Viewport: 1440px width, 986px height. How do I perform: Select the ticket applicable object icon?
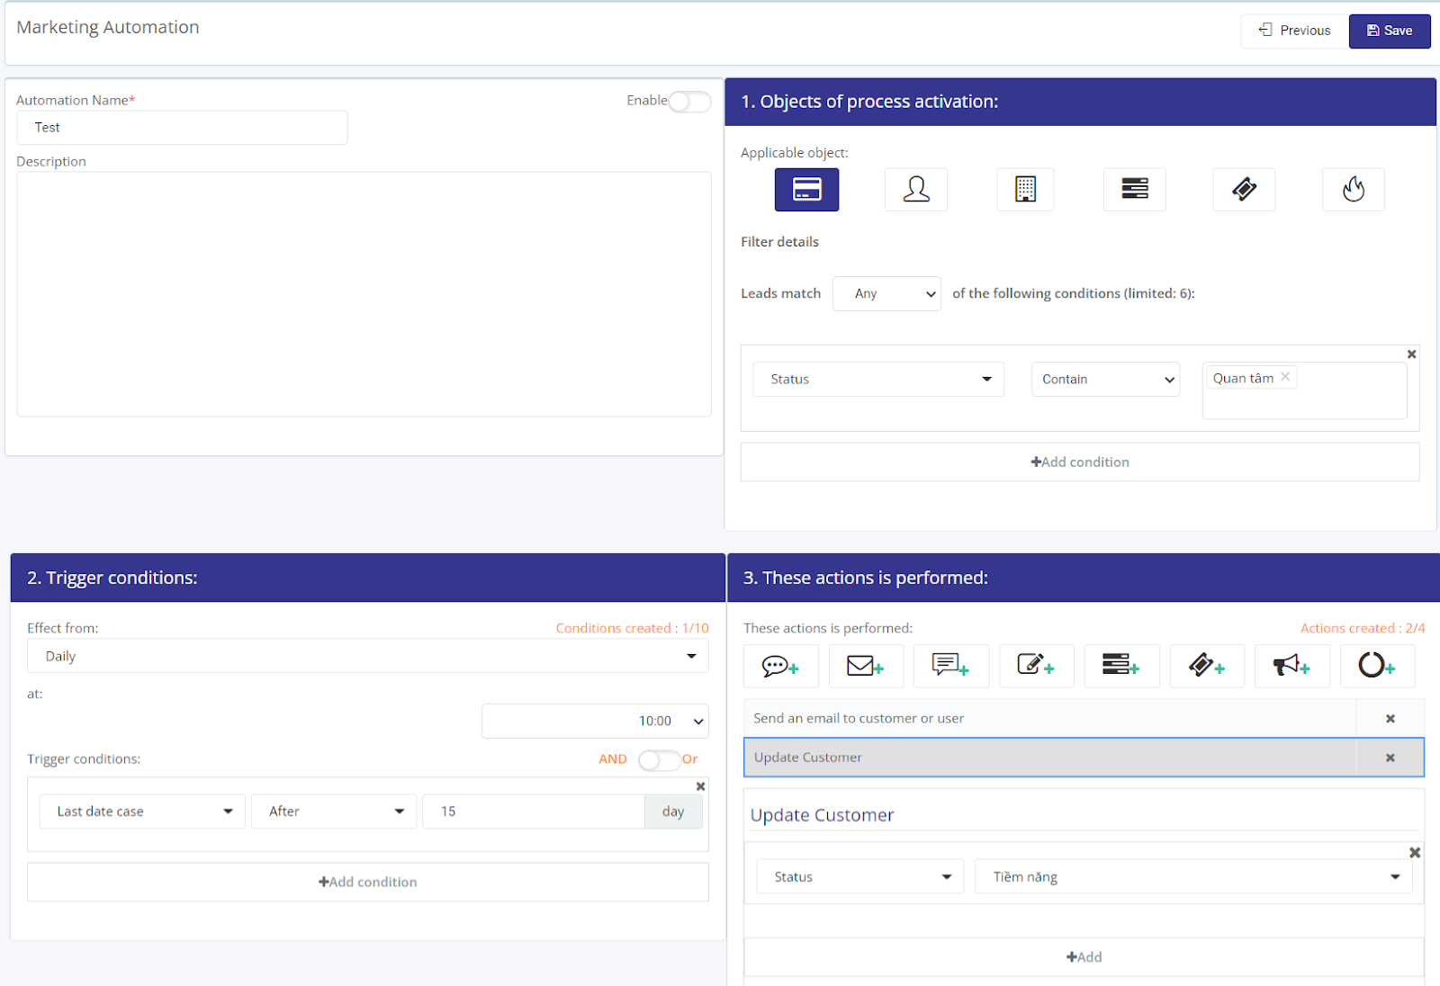click(1244, 190)
